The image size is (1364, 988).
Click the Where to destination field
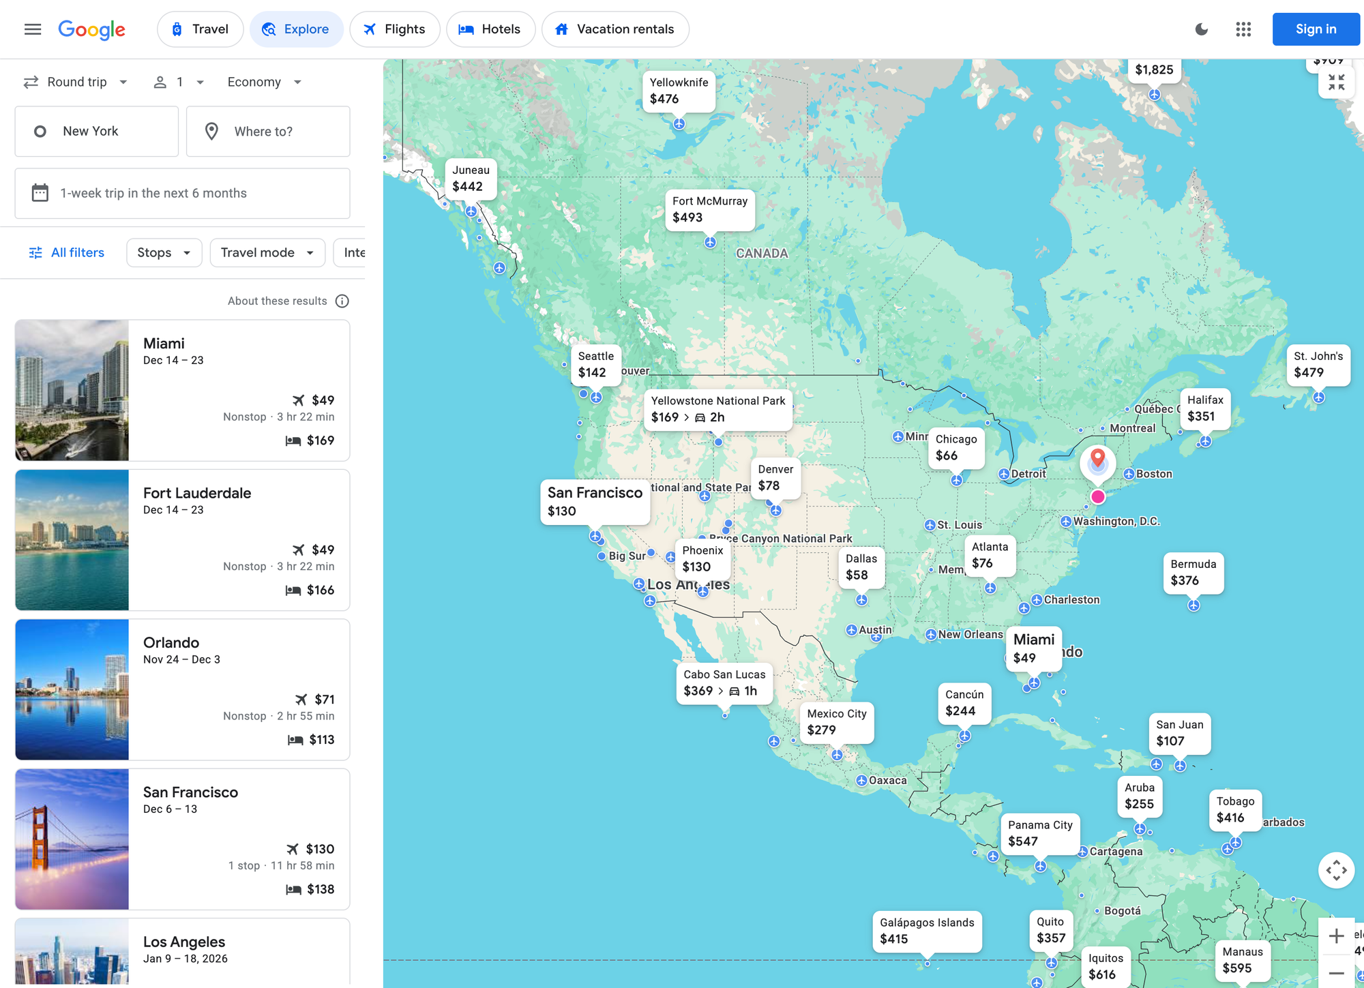coord(268,132)
